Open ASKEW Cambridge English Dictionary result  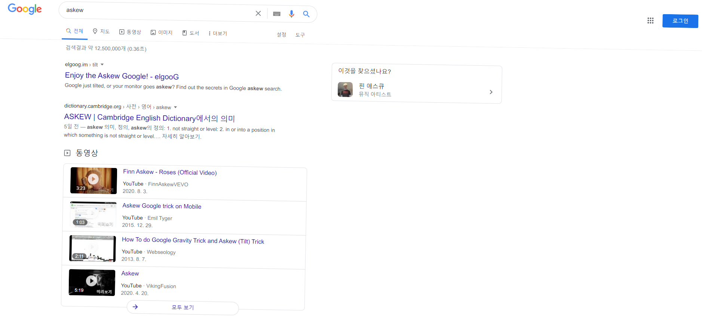pos(150,118)
